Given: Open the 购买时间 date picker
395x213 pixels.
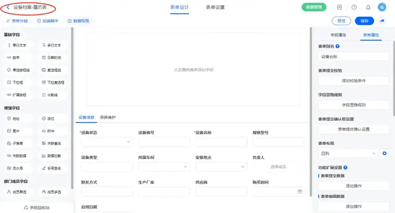Looking at the screenshot, I should pos(278,192).
